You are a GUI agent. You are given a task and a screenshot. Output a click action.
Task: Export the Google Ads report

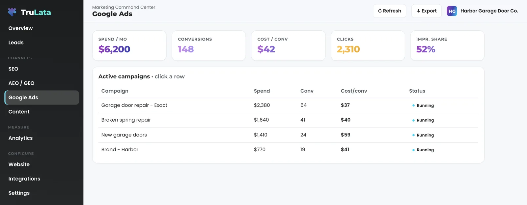point(427,11)
